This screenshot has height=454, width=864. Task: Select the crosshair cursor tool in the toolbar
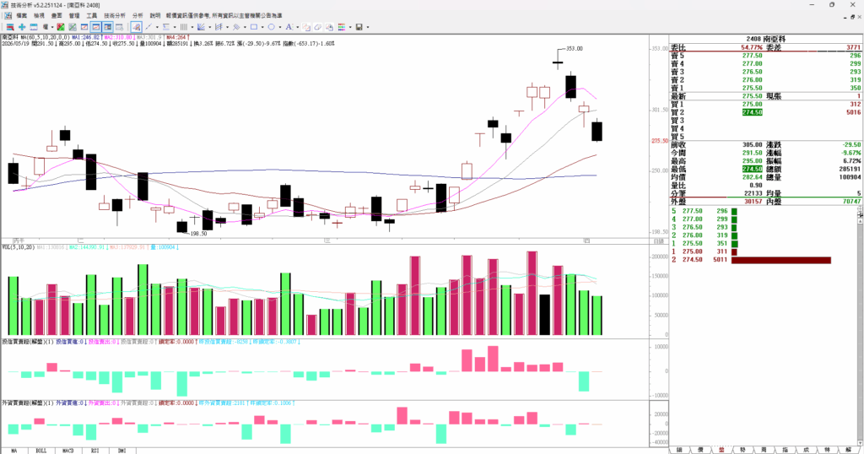22,26
